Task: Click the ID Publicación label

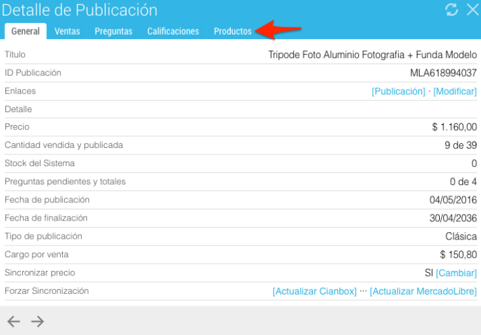Action: pos(33,73)
